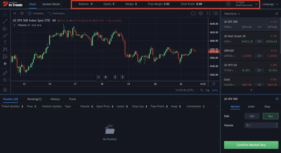The image size is (281, 153).
Task: Select US Wall Street 30 in watchlist
Action: coord(250,39)
